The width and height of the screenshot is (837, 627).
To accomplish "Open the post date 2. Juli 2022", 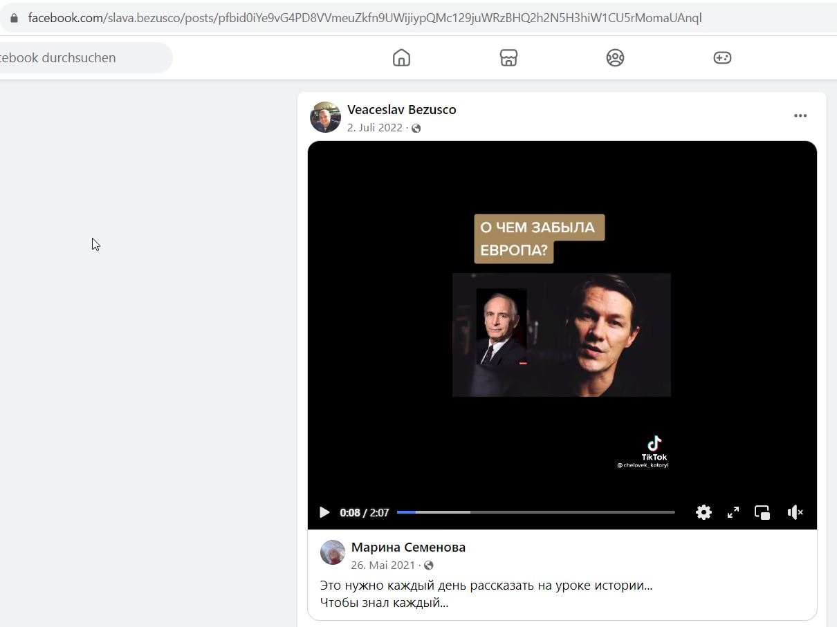I will pyautogui.click(x=375, y=127).
